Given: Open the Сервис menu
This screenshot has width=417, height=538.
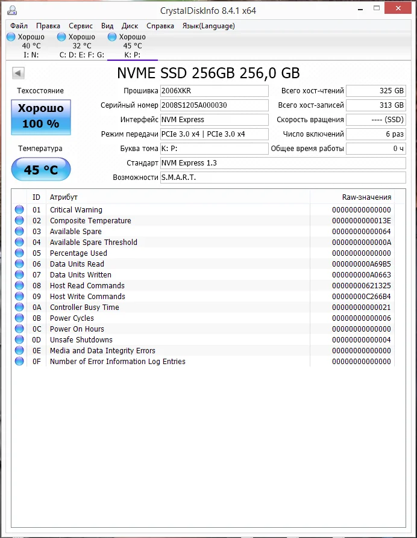Looking at the screenshot, I should pos(81,26).
